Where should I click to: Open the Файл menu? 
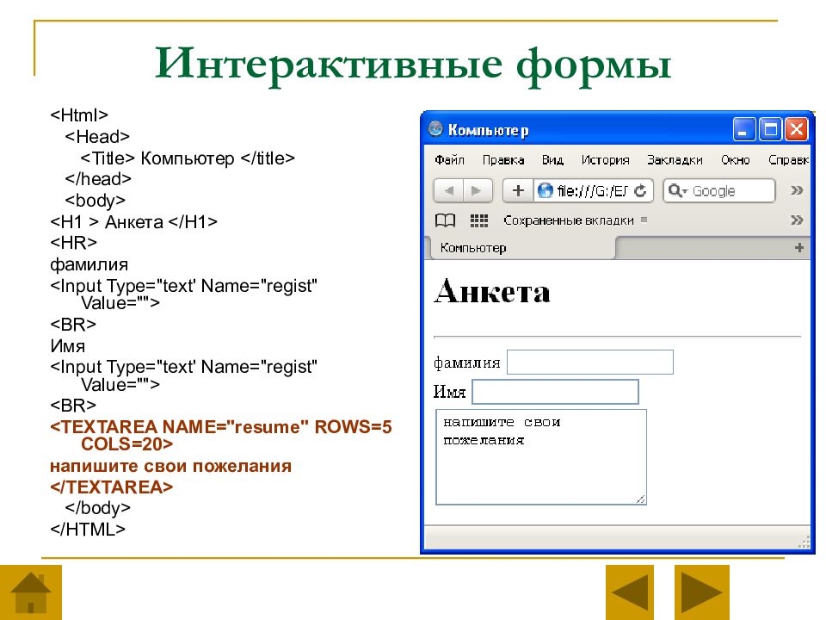[x=449, y=160]
